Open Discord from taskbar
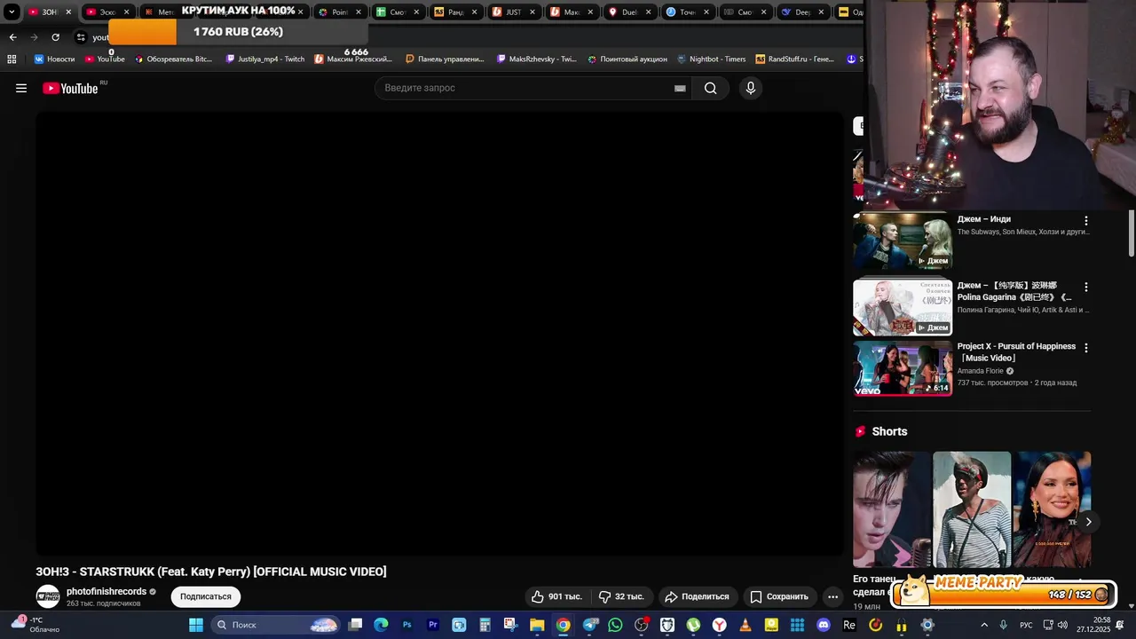This screenshot has width=1136, height=639. pos(823,625)
